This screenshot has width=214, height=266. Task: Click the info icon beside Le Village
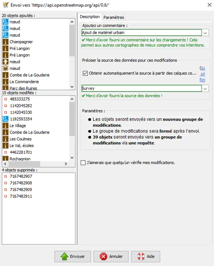click(x=6, y=125)
